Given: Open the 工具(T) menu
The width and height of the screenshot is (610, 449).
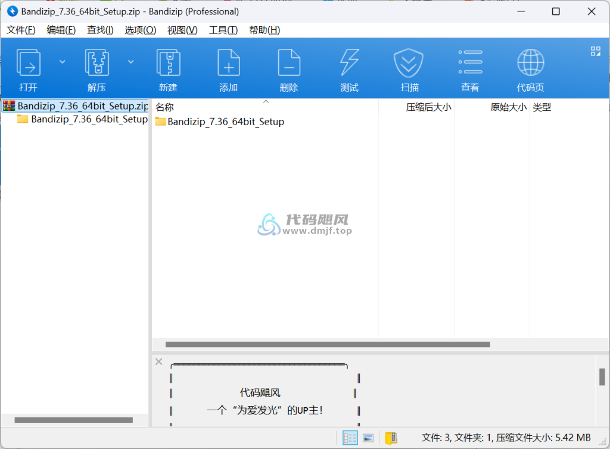Looking at the screenshot, I should (223, 30).
